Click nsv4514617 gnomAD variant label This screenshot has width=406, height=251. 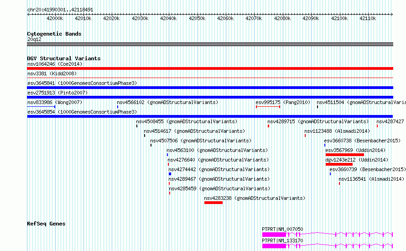(x=194, y=131)
